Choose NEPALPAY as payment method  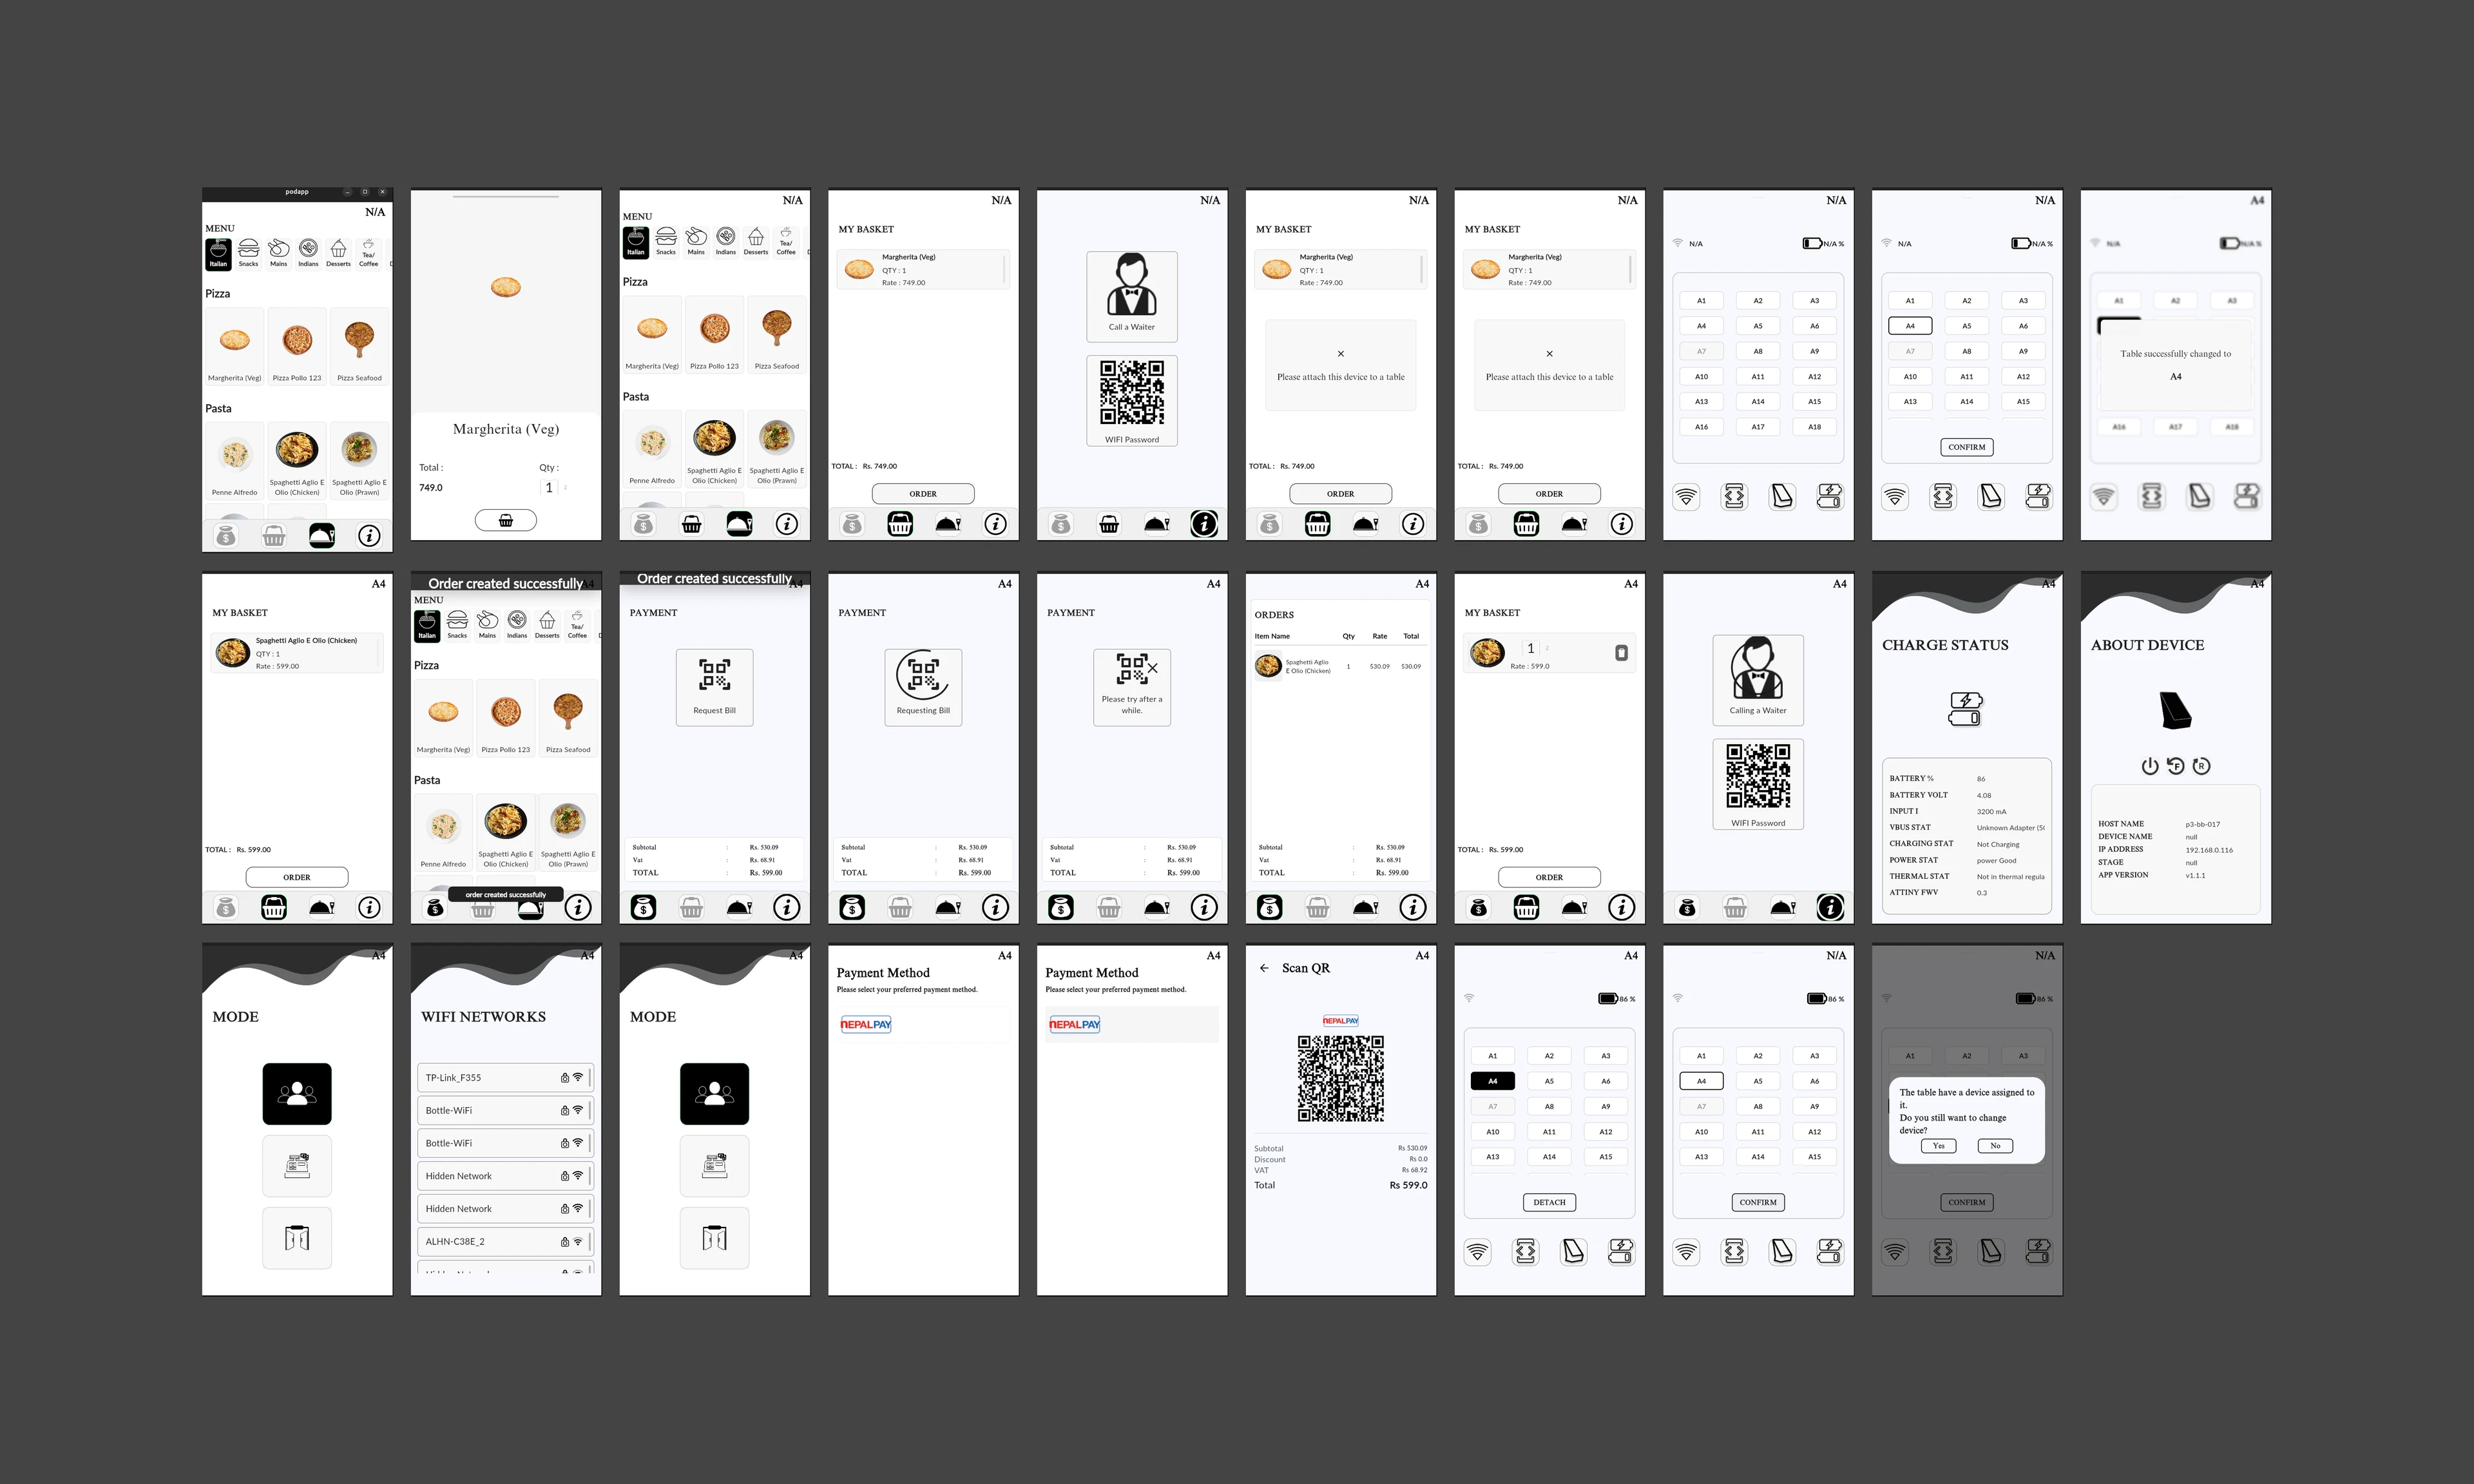click(866, 1024)
